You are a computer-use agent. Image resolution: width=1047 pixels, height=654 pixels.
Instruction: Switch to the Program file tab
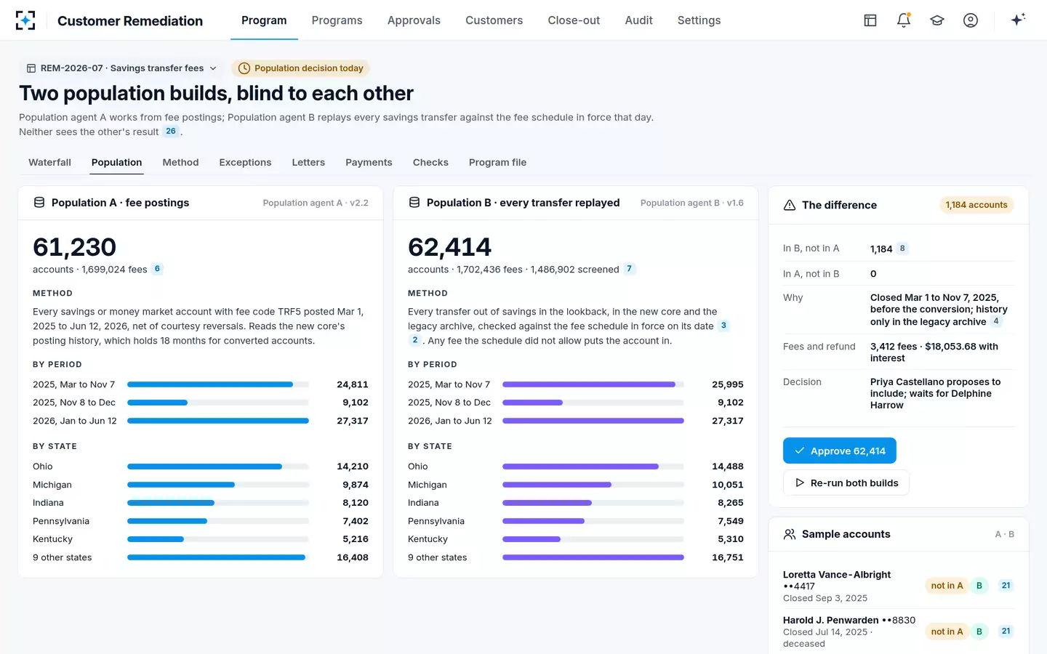(497, 163)
